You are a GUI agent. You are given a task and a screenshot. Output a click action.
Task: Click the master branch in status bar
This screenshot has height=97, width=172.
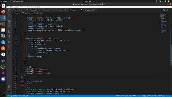[14, 96]
